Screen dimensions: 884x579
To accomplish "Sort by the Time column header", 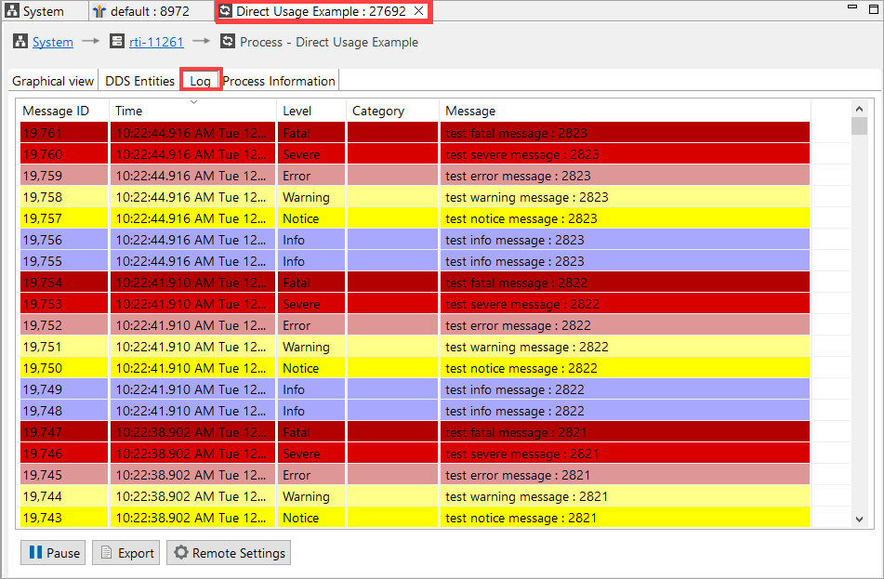I will (x=192, y=112).
